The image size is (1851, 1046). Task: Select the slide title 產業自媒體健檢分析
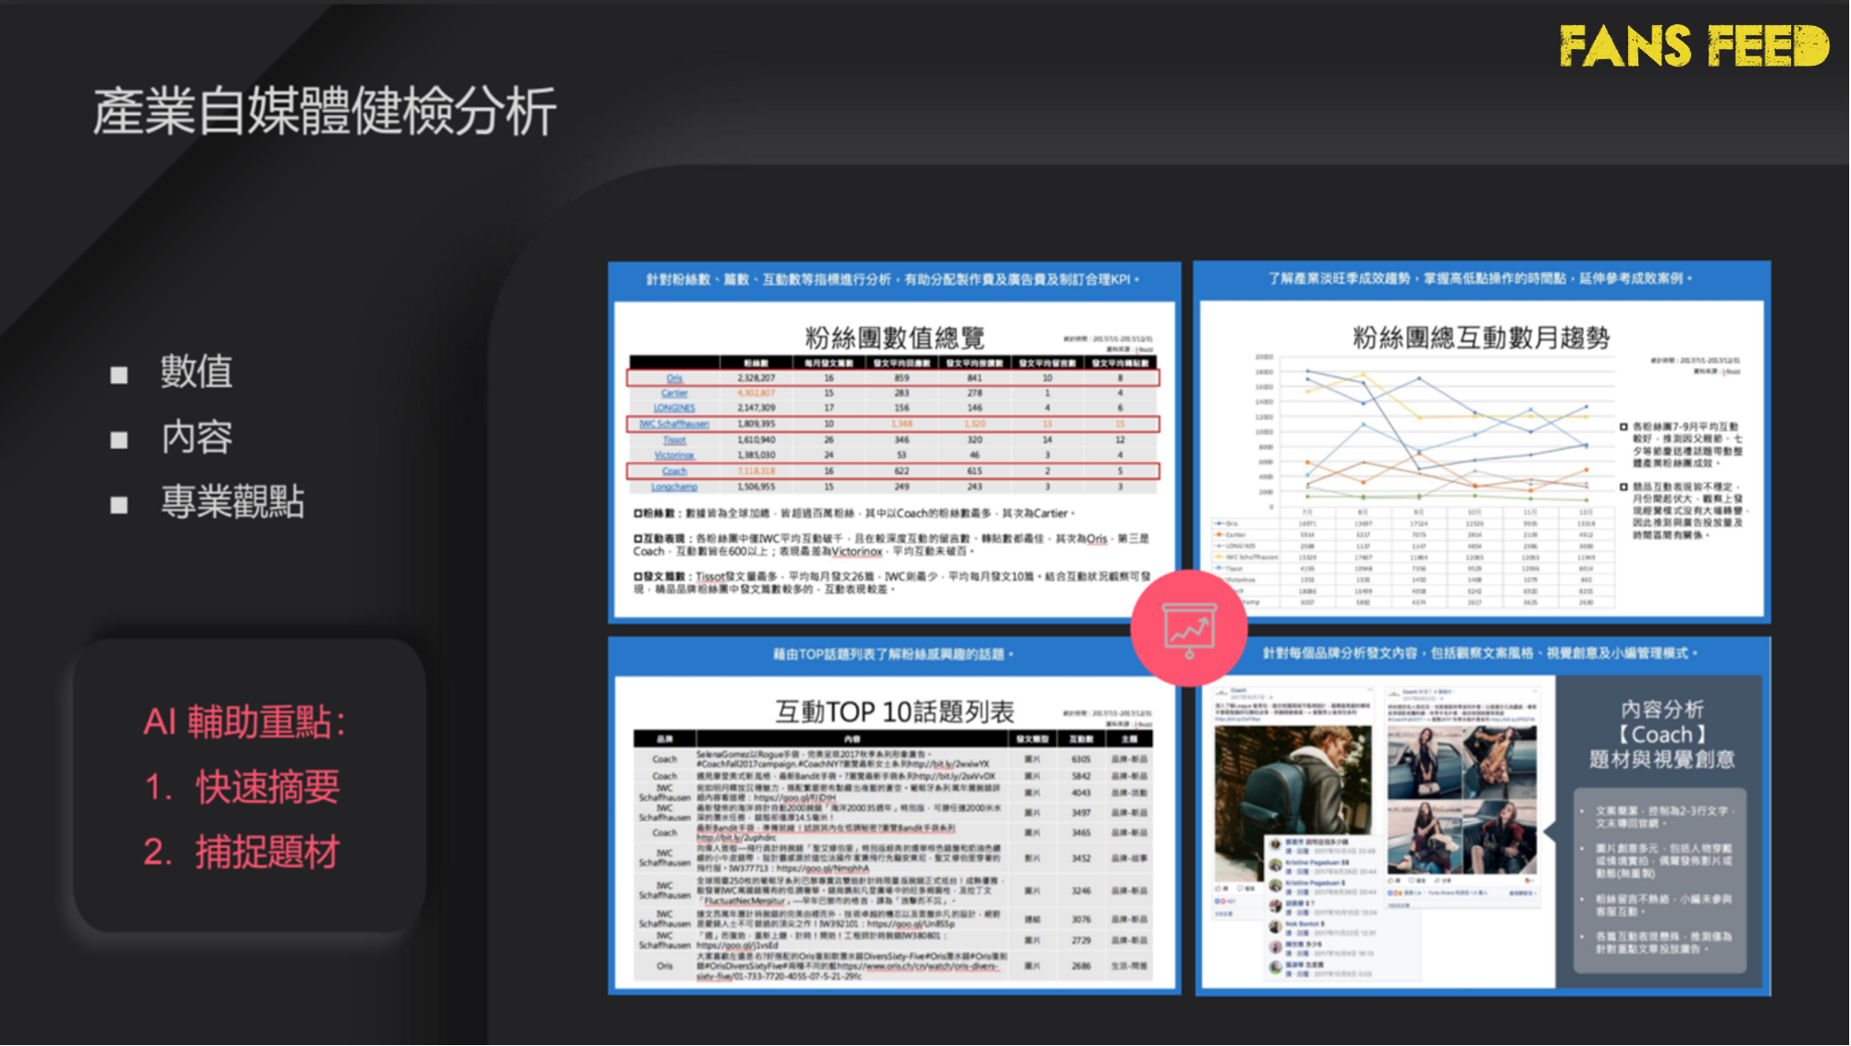coord(325,112)
